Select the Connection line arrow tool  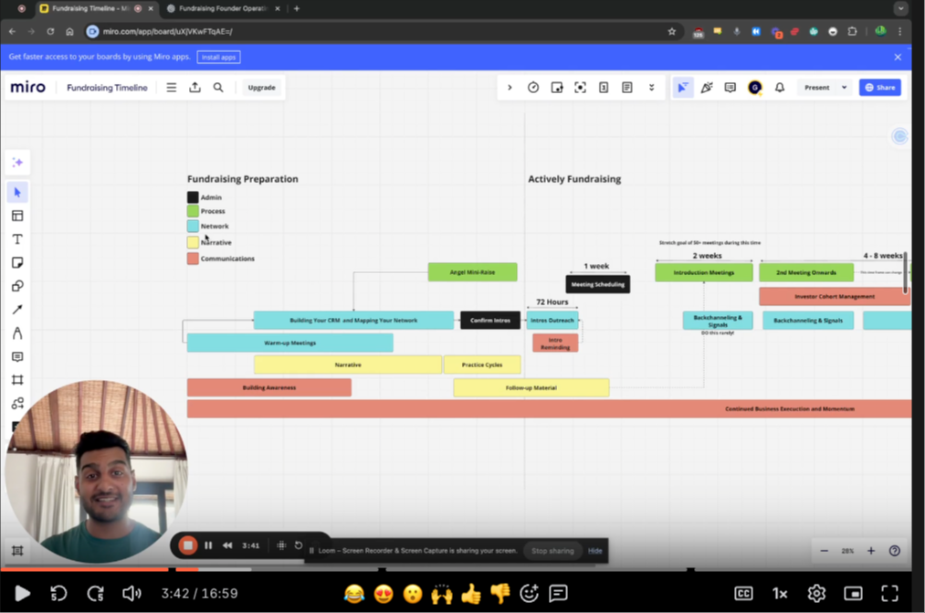(x=17, y=310)
